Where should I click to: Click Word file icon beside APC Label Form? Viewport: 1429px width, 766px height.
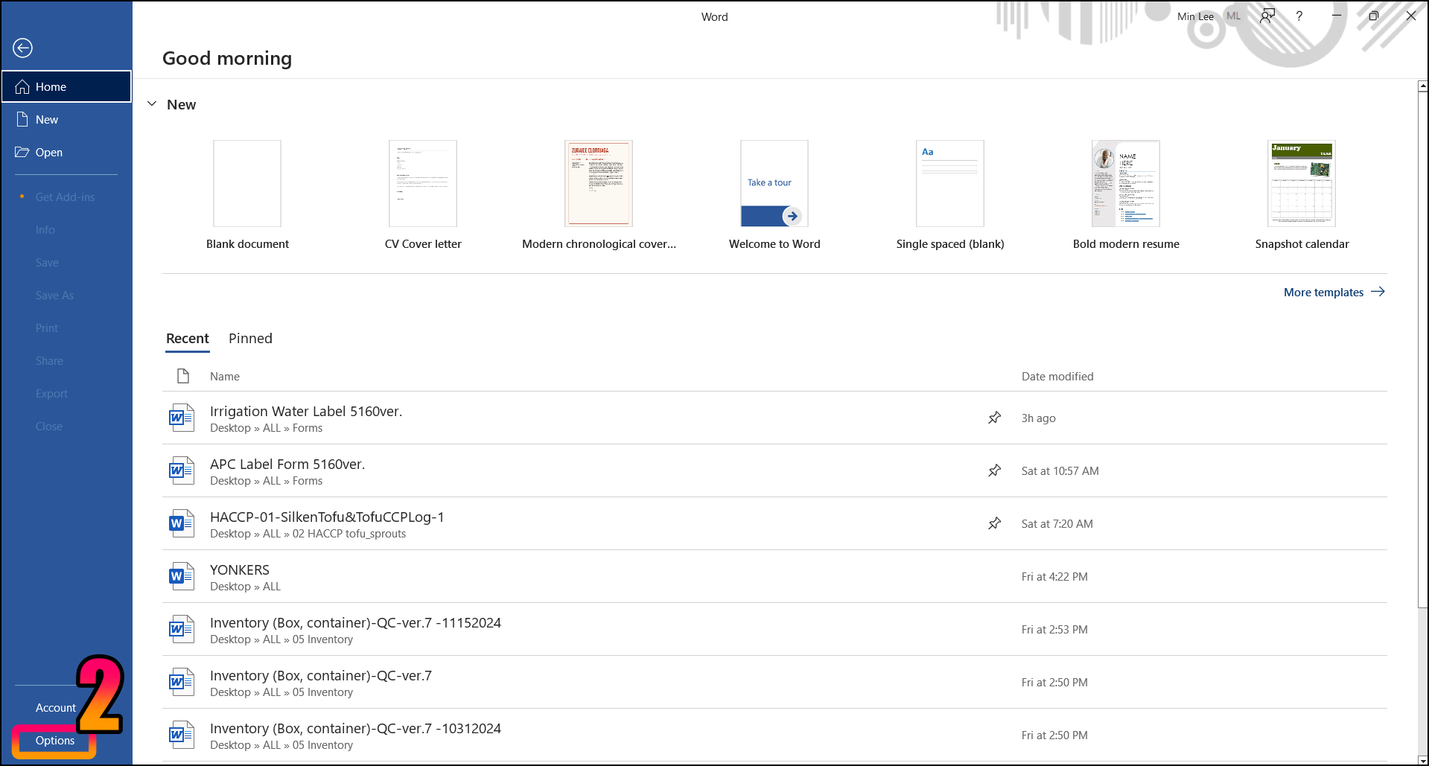pos(182,470)
